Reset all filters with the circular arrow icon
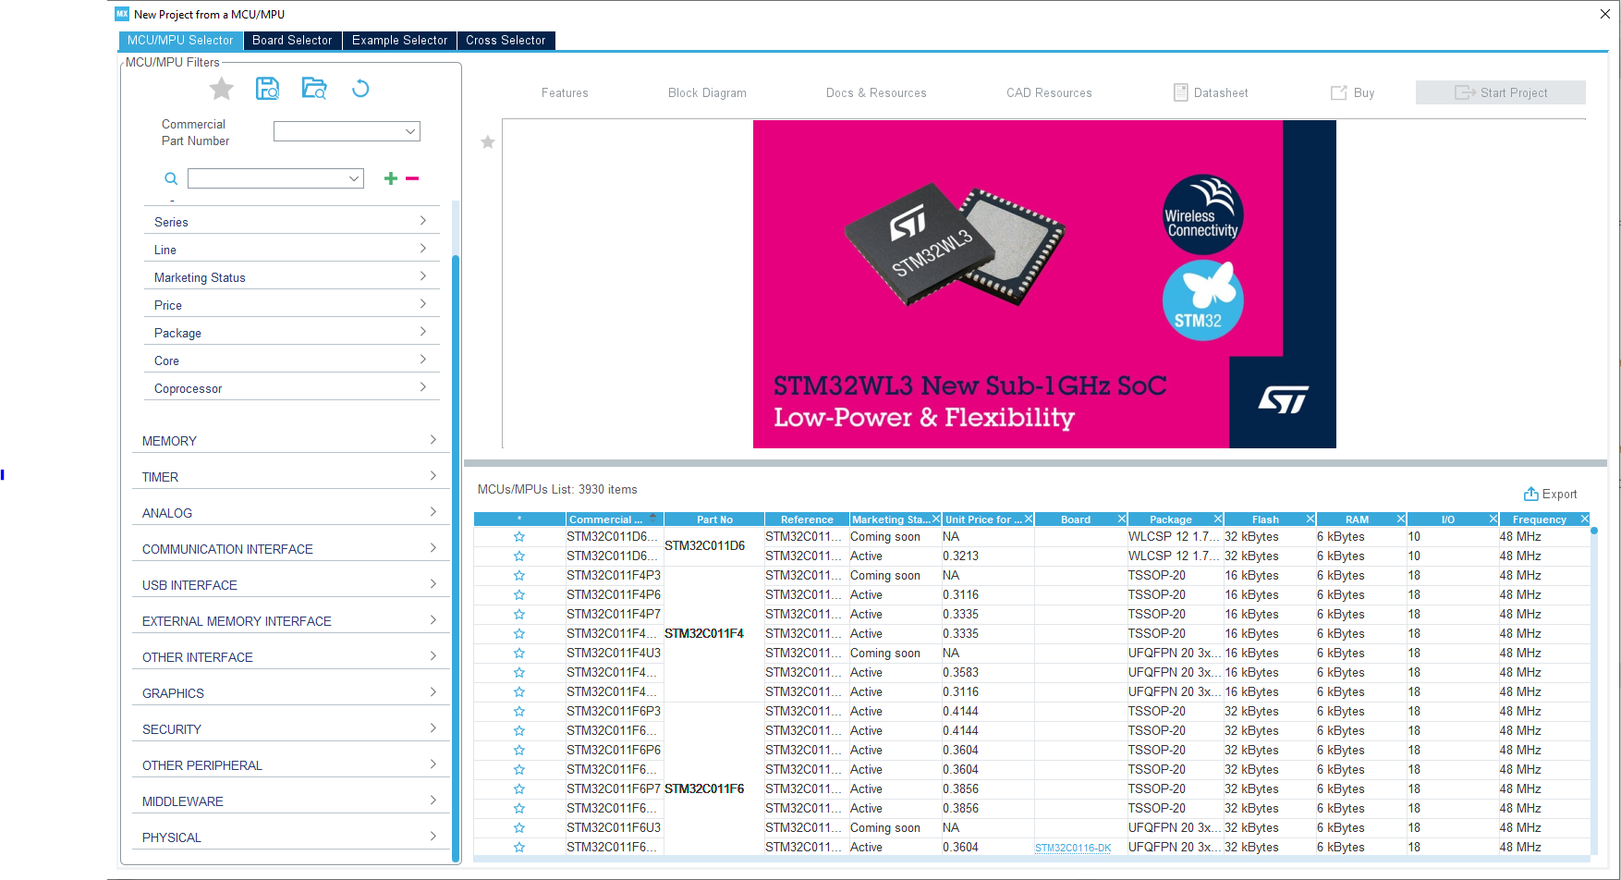 pyautogui.click(x=360, y=89)
